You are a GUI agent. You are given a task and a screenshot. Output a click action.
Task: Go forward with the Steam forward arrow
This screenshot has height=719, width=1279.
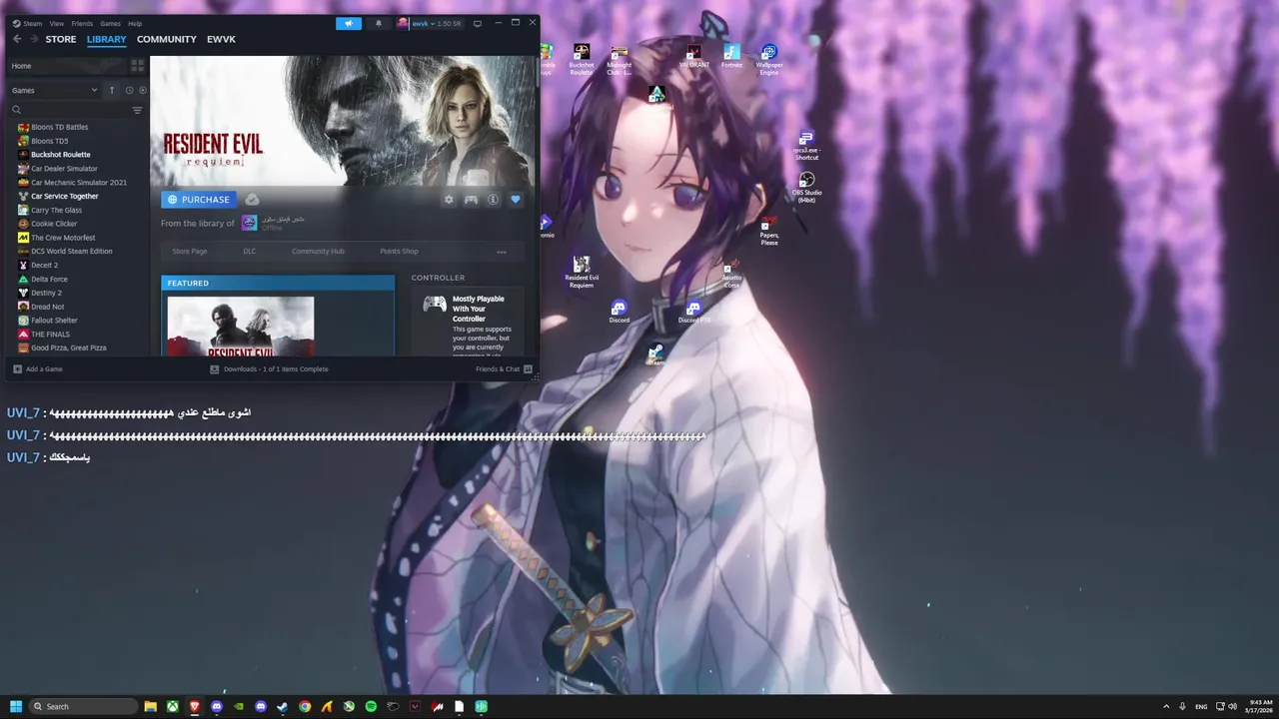pos(34,39)
